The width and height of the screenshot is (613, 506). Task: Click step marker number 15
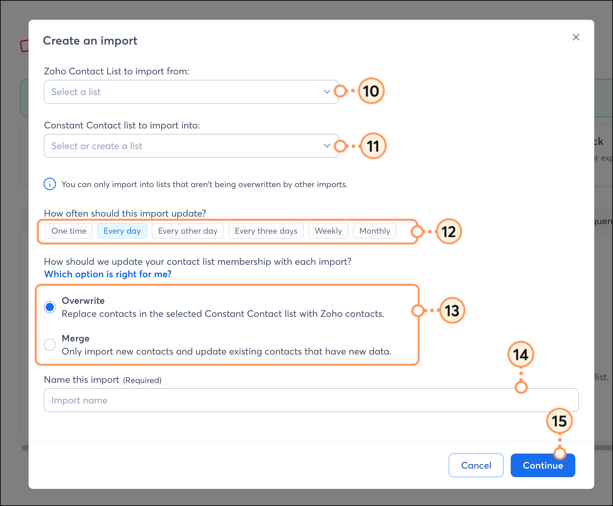click(x=559, y=421)
